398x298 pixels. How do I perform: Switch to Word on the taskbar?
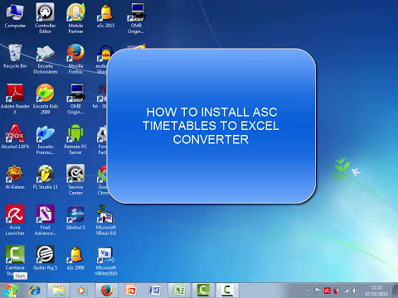[x=155, y=291]
